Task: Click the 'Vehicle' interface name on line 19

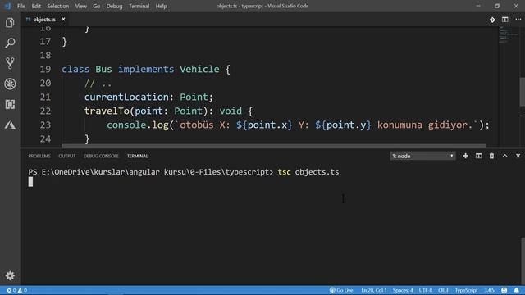Action: (x=199, y=69)
